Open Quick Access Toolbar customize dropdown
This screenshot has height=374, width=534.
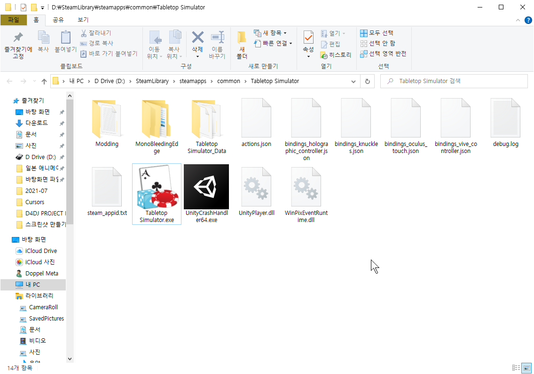43,8
